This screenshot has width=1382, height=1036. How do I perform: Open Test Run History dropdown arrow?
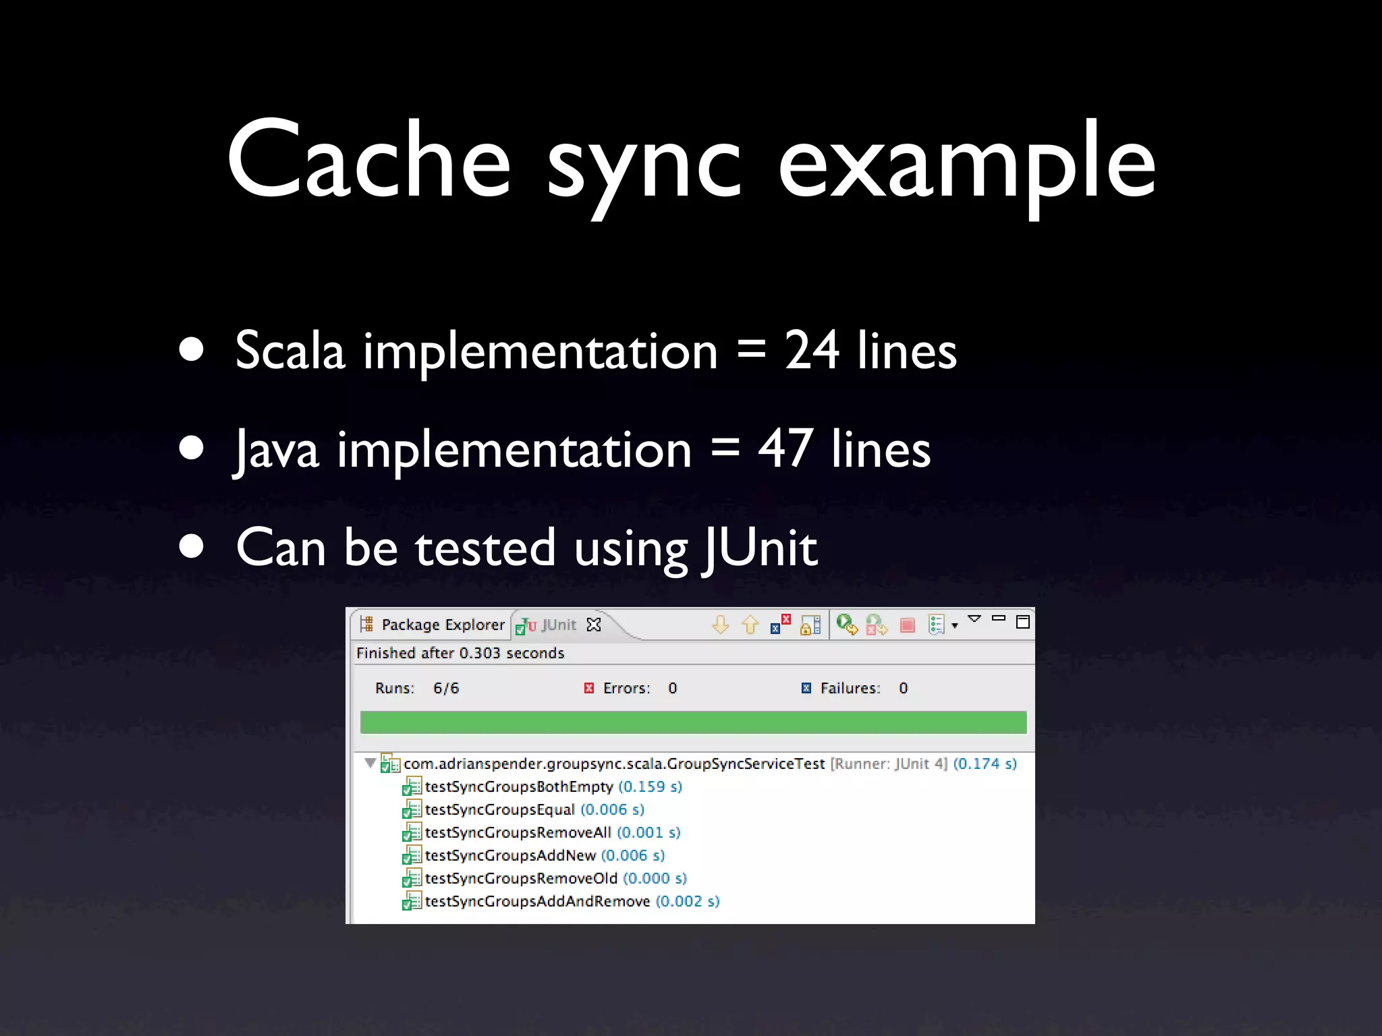pos(955,626)
